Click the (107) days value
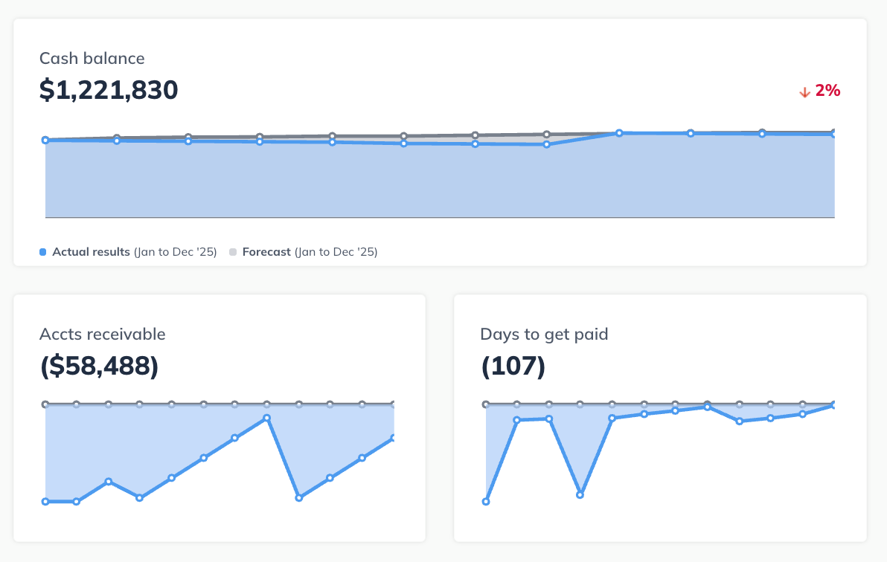Viewport: 887px width, 562px height. click(513, 366)
